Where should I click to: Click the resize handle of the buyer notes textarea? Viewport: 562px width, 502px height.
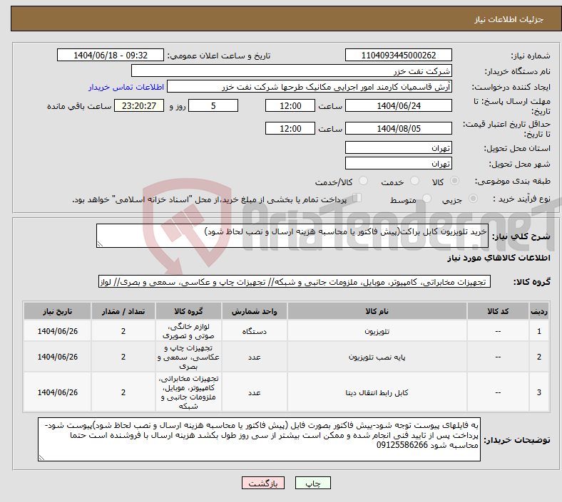click(41, 457)
